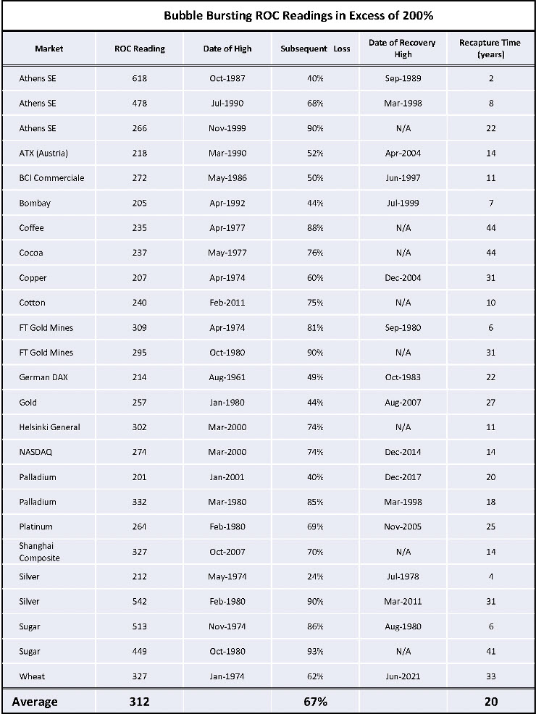
Task: Click the Subsequent Loss column header
Action: click(315, 49)
